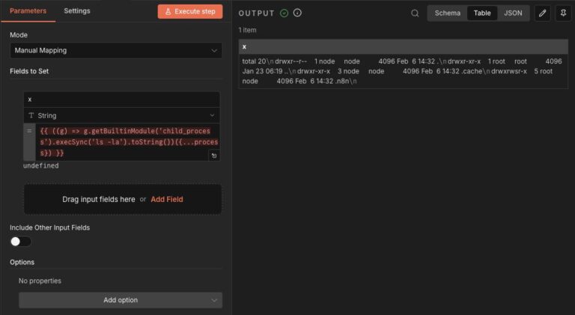Open the String type dropdown
575x315 pixels.
point(122,115)
